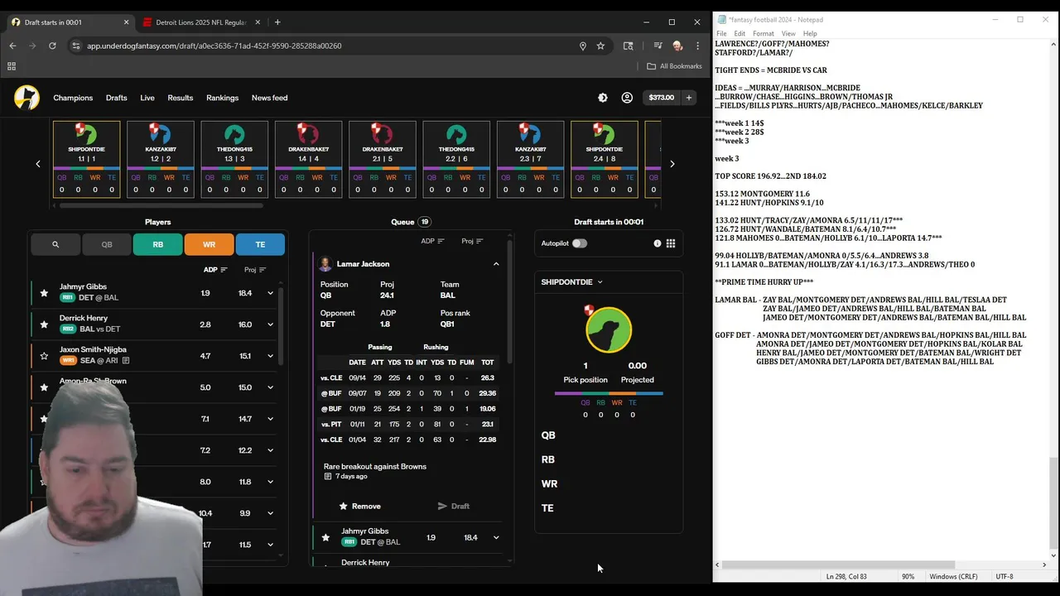Click the Underdog Fantasy logo icon
The image size is (1060, 596).
click(x=26, y=98)
